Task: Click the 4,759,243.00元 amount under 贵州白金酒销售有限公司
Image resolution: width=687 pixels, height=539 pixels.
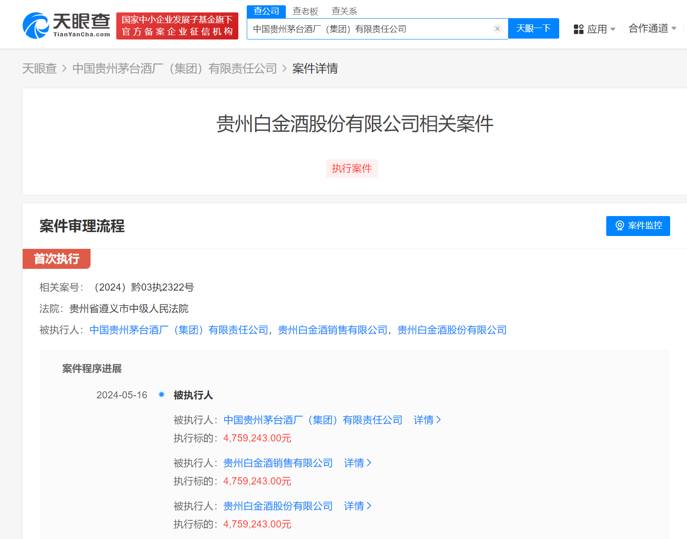Action: pyautogui.click(x=257, y=481)
